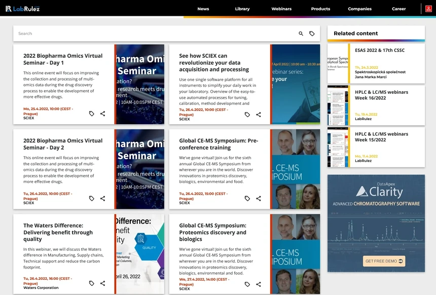Open 2022 Biopharma Omics Virtual Seminar - Day 1 title
Image resolution: width=436 pixels, height=295 pixels.
63,59
